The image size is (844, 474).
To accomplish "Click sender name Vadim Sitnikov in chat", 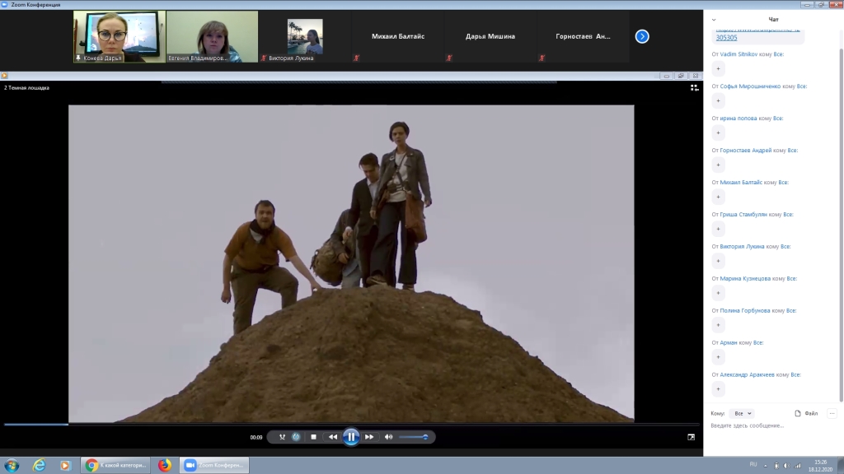I will pyautogui.click(x=738, y=54).
